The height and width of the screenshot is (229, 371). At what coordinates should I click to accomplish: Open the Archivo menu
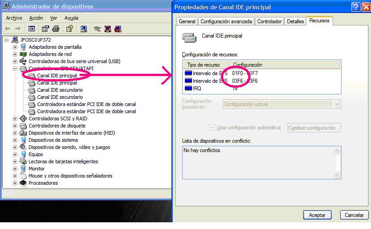click(14, 18)
